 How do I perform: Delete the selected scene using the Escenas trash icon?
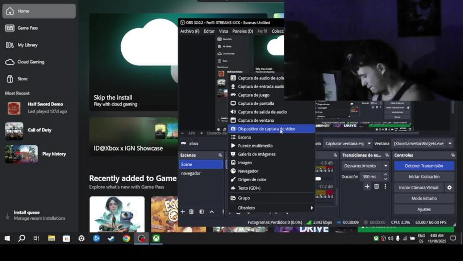[x=191, y=212]
